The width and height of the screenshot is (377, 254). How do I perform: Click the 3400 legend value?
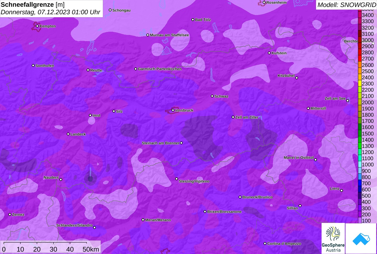(x=368, y=15)
